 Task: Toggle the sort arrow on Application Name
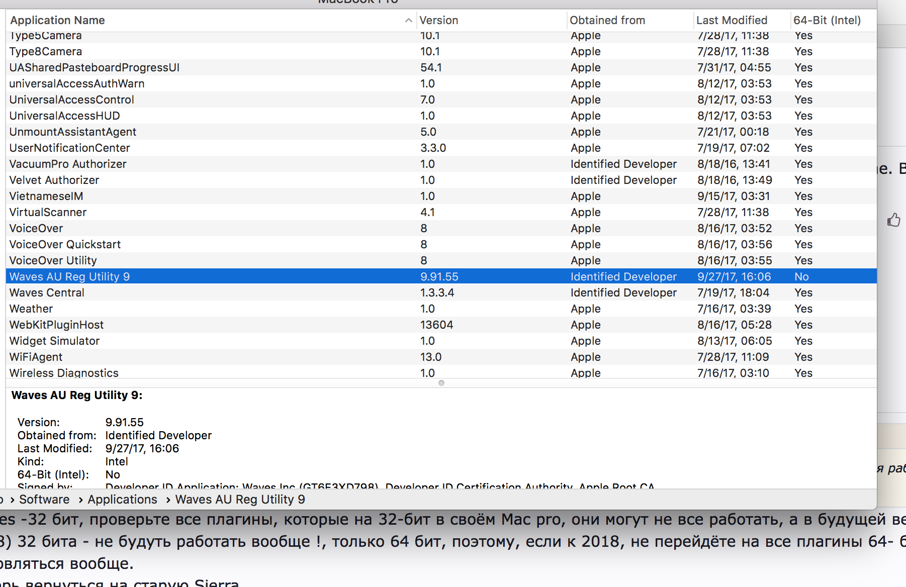point(408,21)
